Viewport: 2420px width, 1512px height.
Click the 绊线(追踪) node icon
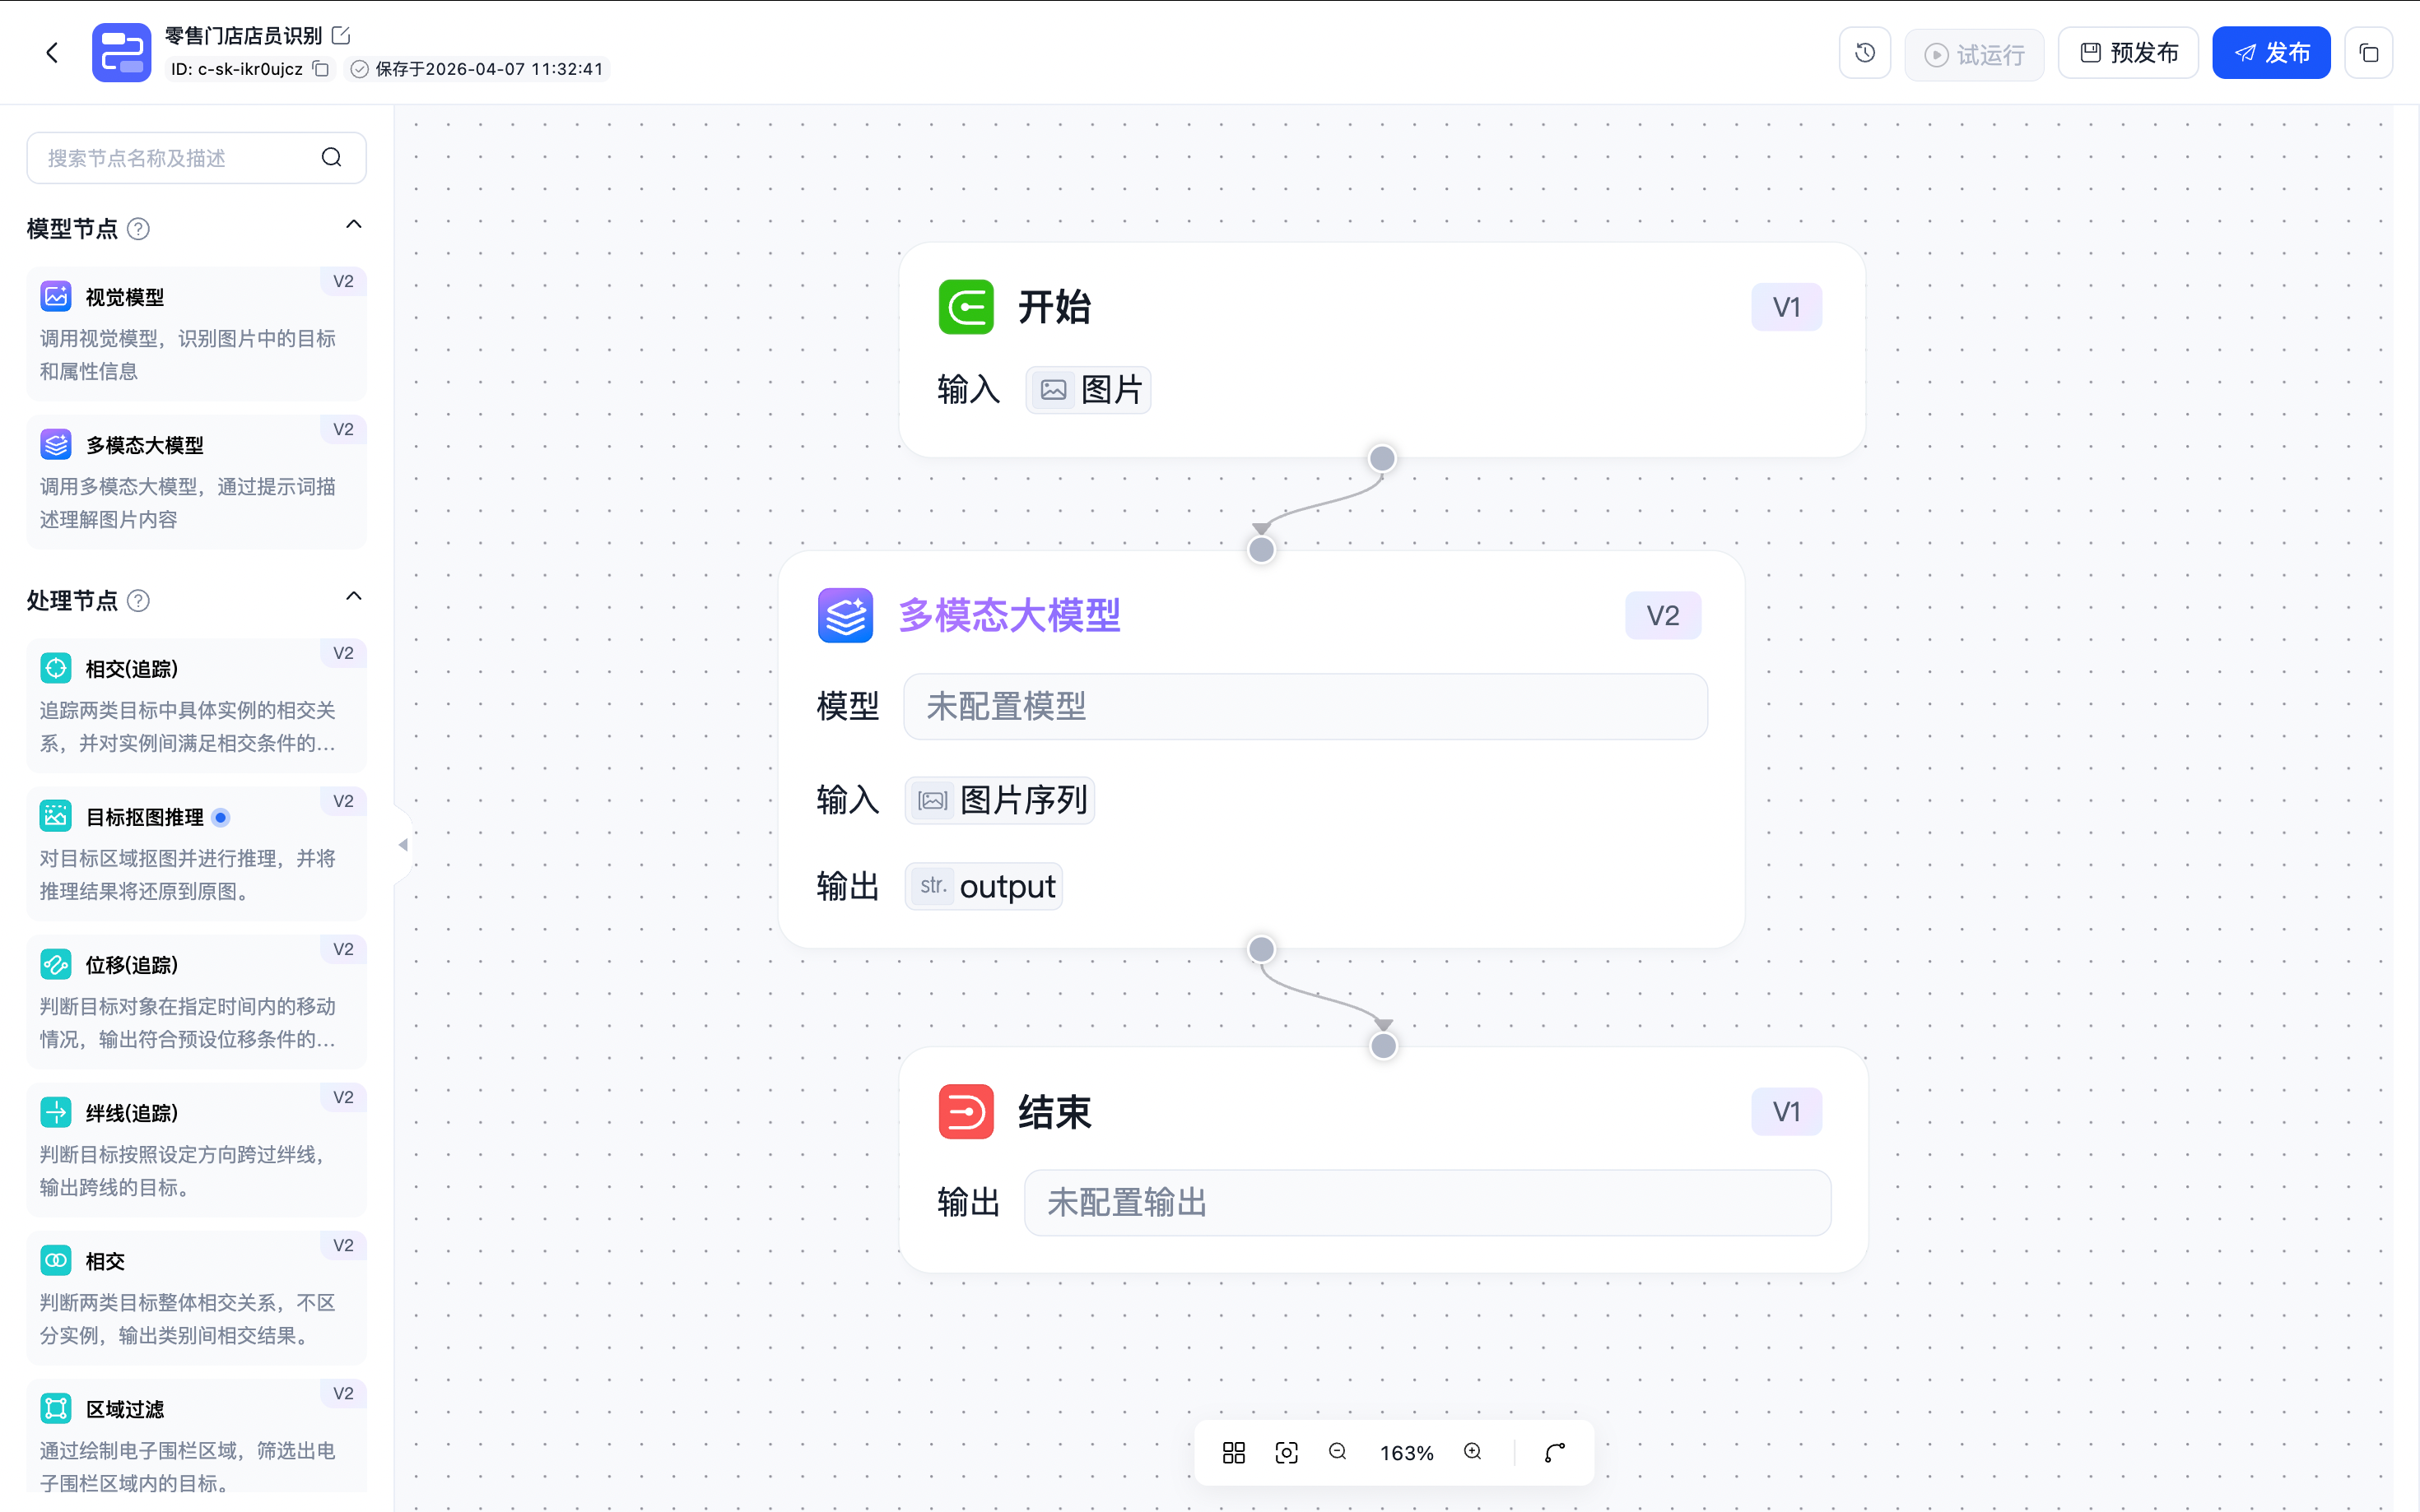pos(56,1112)
